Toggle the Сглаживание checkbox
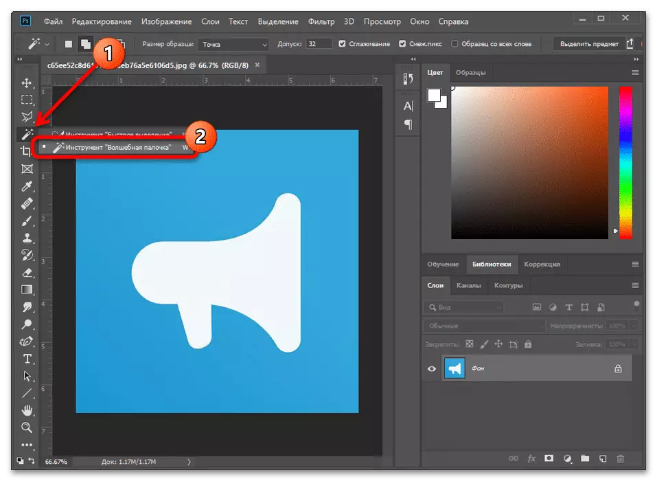657x481 pixels. pos(343,44)
